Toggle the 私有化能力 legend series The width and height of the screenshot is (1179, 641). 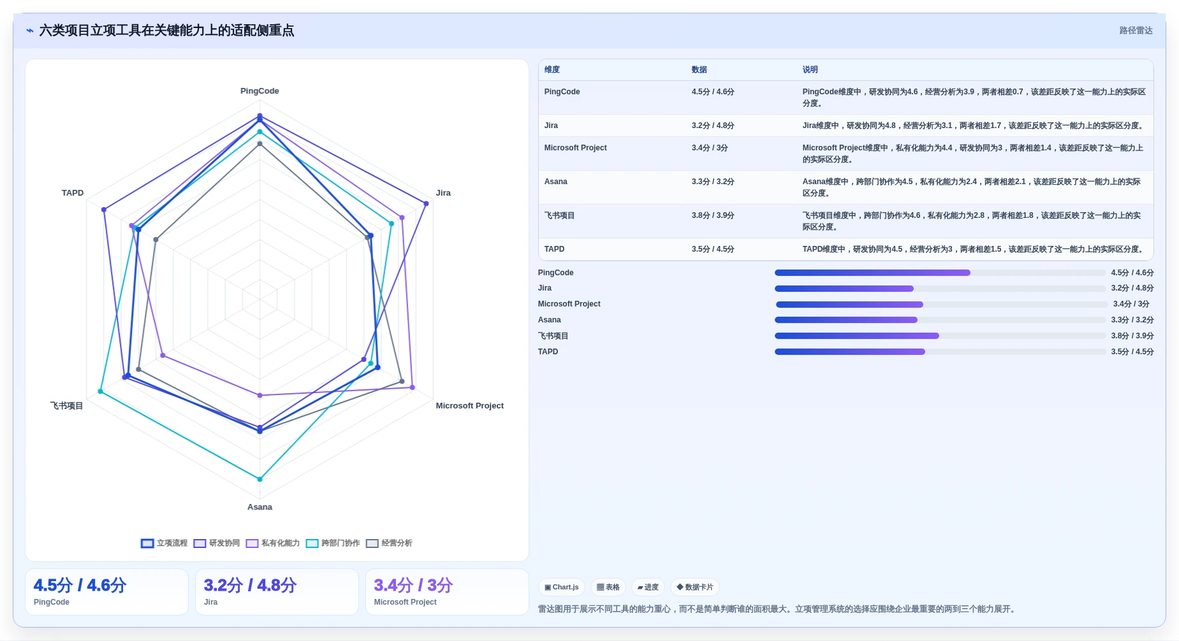coord(273,543)
